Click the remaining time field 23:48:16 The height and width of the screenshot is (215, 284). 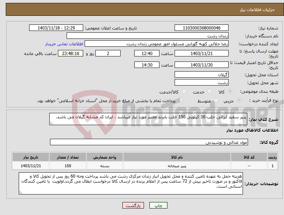coord(71,53)
